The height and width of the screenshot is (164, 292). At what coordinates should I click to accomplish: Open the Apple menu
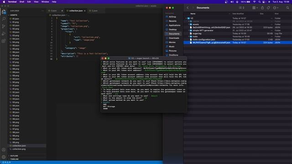(x=4, y=2)
